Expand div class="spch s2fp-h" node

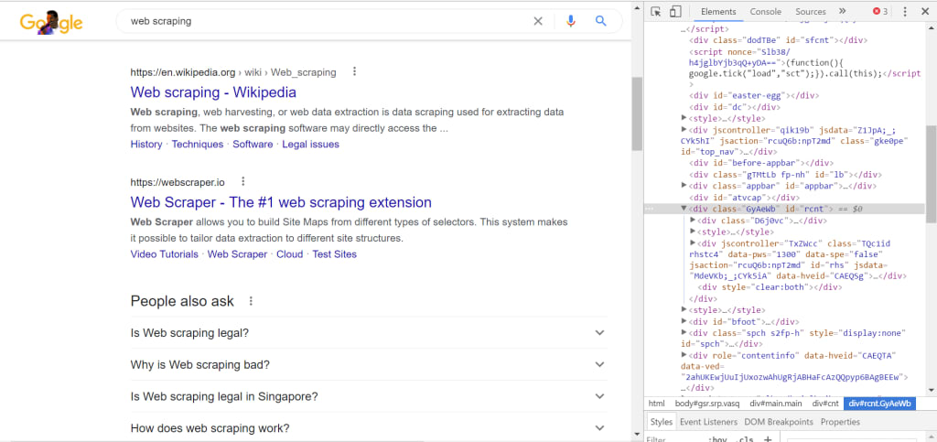pos(684,333)
